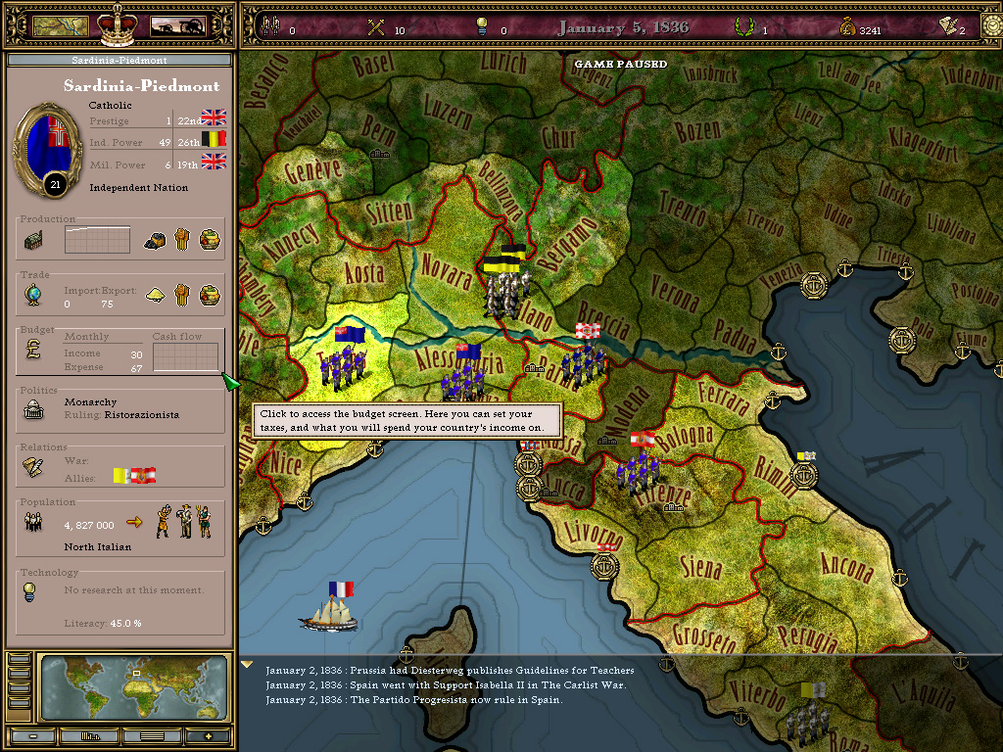This screenshot has height=752, width=1003.
Task: Click the plus zoom-in button below the minimap
Action: 208,736
